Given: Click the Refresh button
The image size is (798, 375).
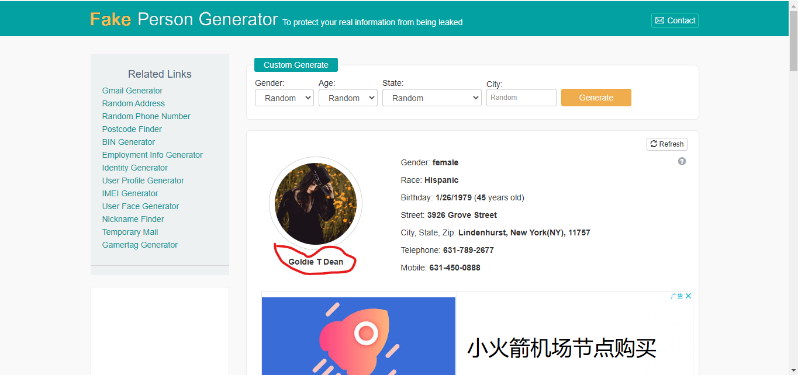Looking at the screenshot, I should (666, 144).
